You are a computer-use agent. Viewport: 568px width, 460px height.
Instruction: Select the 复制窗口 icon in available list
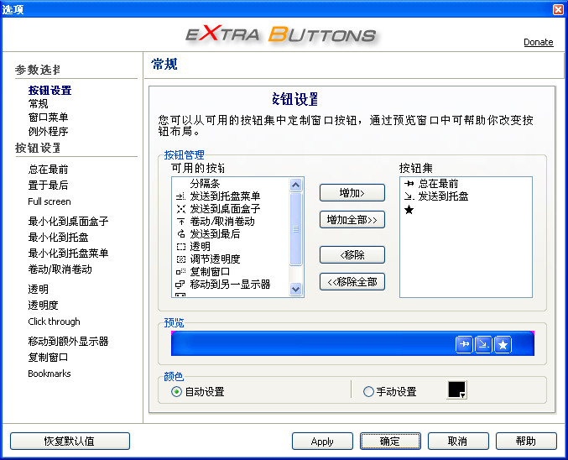point(180,271)
